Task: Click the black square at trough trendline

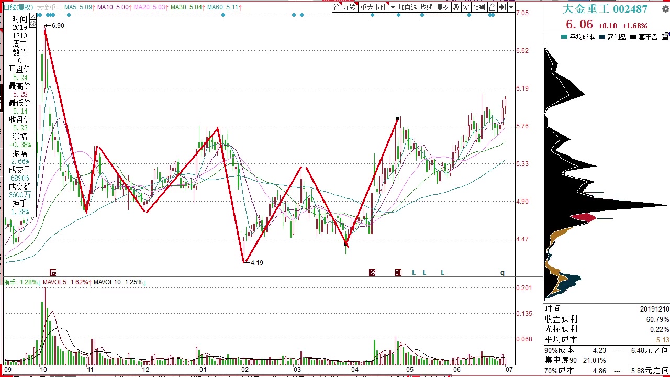Action: (x=345, y=243)
